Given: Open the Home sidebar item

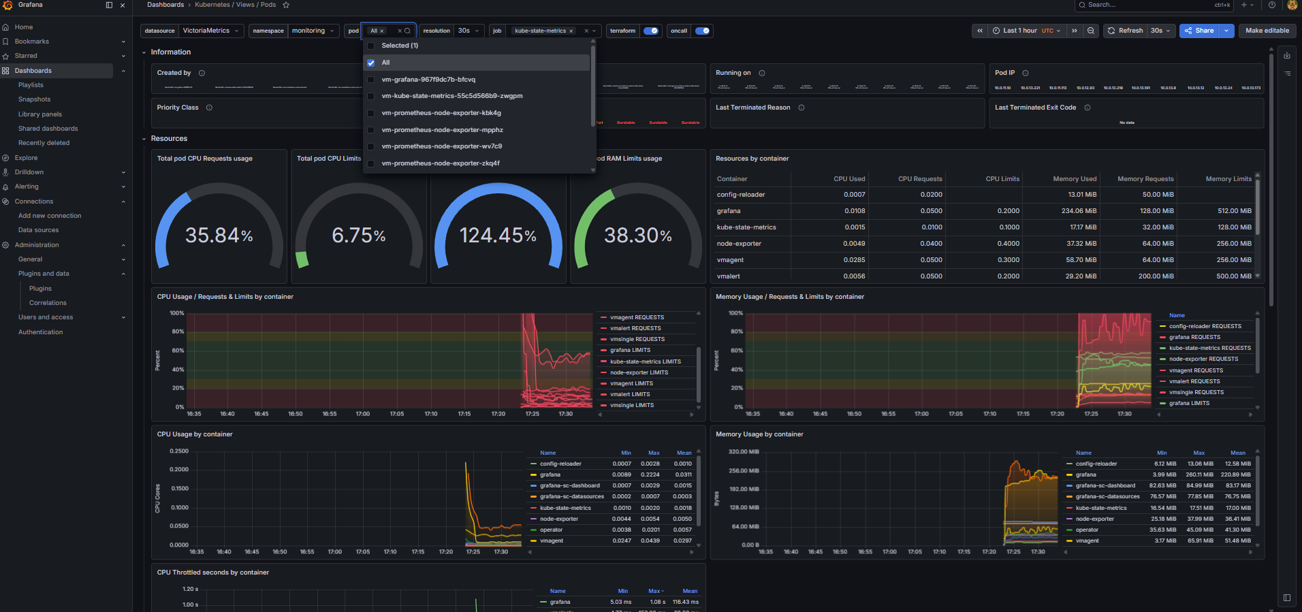Looking at the screenshot, I should [24, 27].
